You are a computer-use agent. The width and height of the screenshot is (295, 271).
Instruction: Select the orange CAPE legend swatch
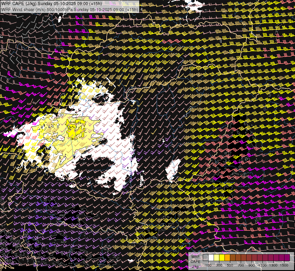(x=227, y=258)
